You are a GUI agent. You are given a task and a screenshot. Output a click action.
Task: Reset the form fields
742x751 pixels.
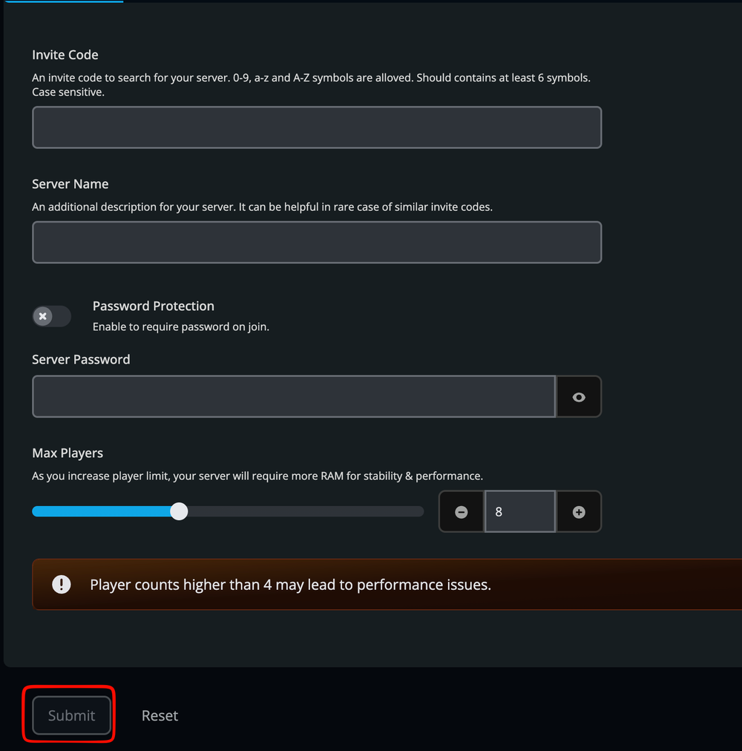(160, 715)
